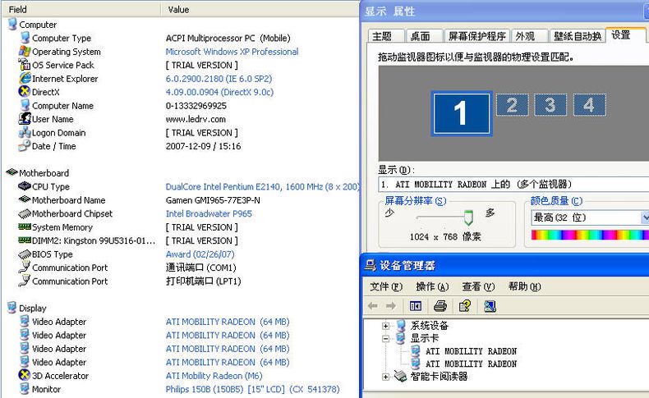The height and width of the screenshot is (398, 649).
Task: Select the Display category row
Action: 33,308
